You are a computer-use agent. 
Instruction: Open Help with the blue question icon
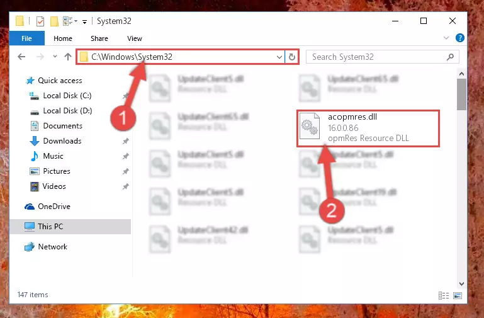tap(459, 38)
